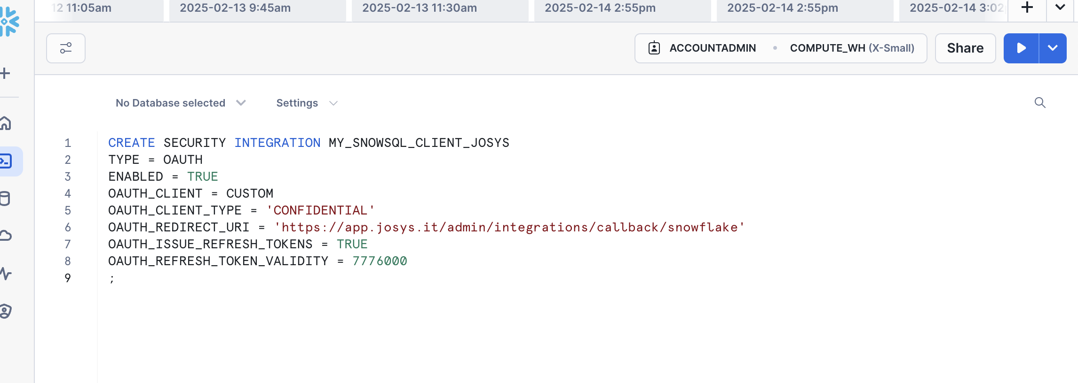Click line 6 redirect URI in editor
Viewport: 1078px width, 383px height.
pos(509,228)
